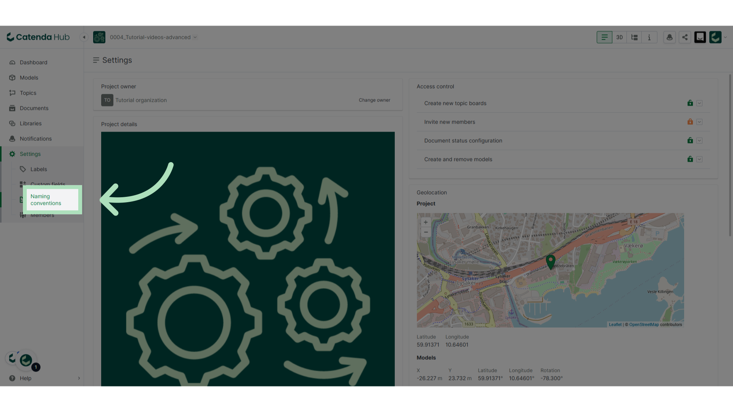733x412 pixels.
Task: Click the user avatar in top bar
Action: coord(715,37)
